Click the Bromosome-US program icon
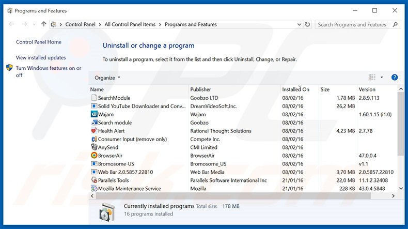The image size is (408, 229). pos(94,164)
